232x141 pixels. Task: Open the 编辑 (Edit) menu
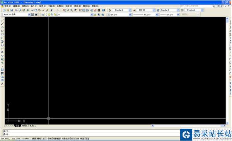click(x=16, y=6)
